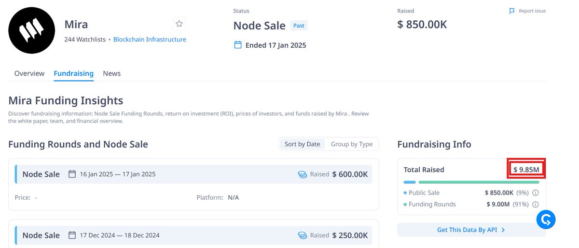Click the Report issue flag icon
The height and width of the screenshot is (248, 579).
pyautogui.click(x=512, y=11)
